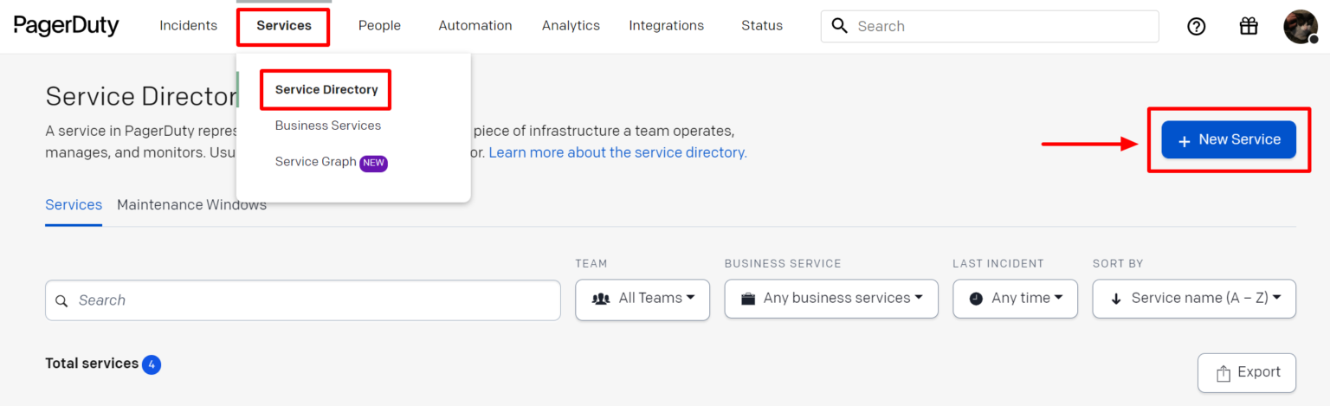Open the Services menu in navbar

(283, 26)
